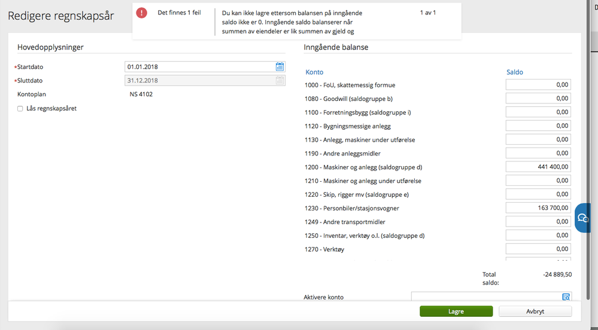
Task: Click the Avbryt button
Action: [535, 311]
